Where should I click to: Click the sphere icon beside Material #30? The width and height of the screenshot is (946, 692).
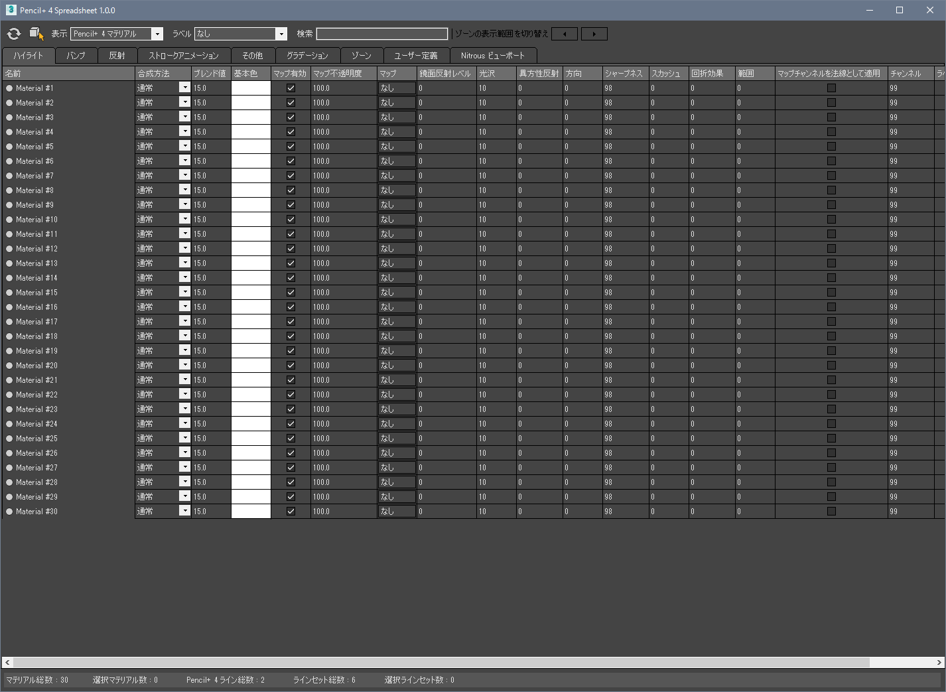[9, 511]
